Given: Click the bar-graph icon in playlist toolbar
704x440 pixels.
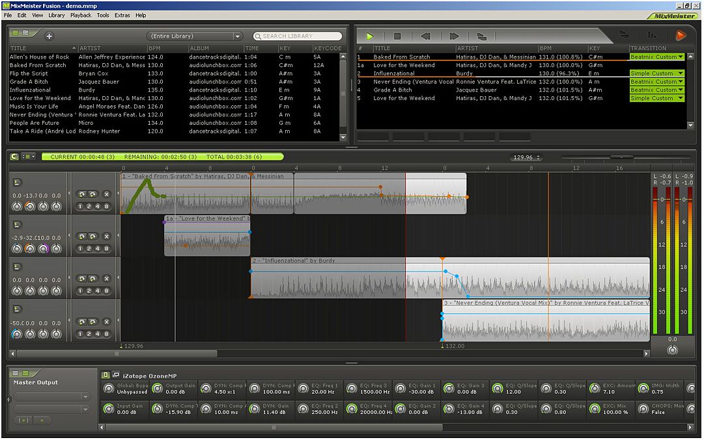Looking at the screenshot, I should [x=651, y=35].
